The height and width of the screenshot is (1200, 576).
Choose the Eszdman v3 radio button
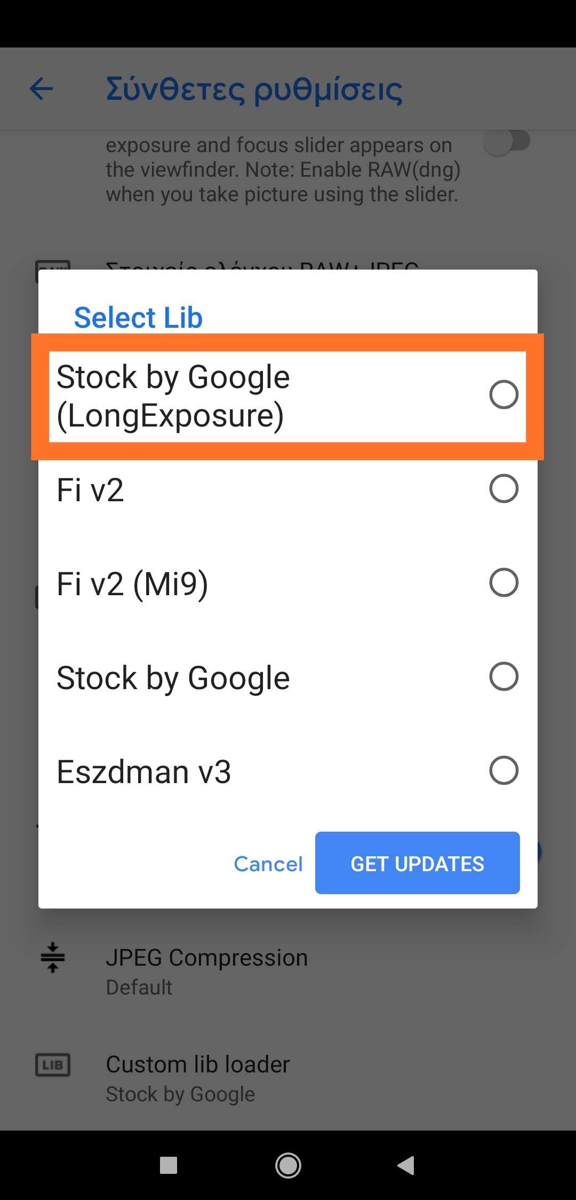(x=503, y=771)
